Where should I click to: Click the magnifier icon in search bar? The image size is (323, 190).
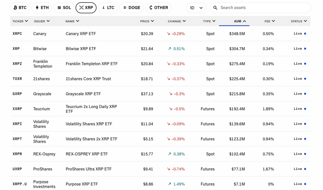click(215, 8)
